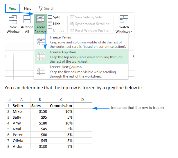
Task: Click the Split window icon
Action: pos(50,17)
